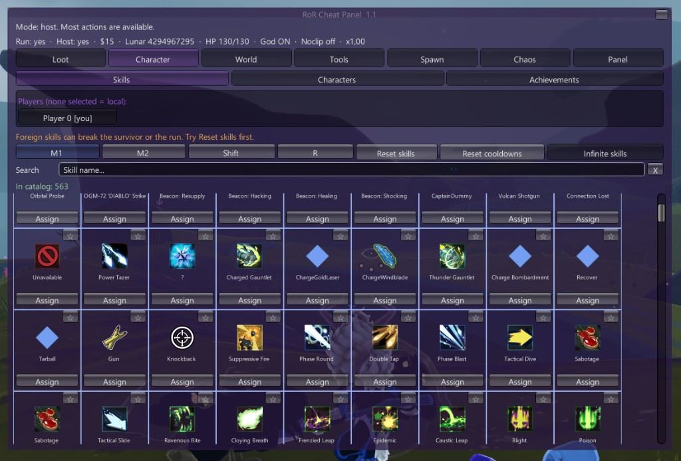Toggle Infinite skills on

click(x=605, y=154)
